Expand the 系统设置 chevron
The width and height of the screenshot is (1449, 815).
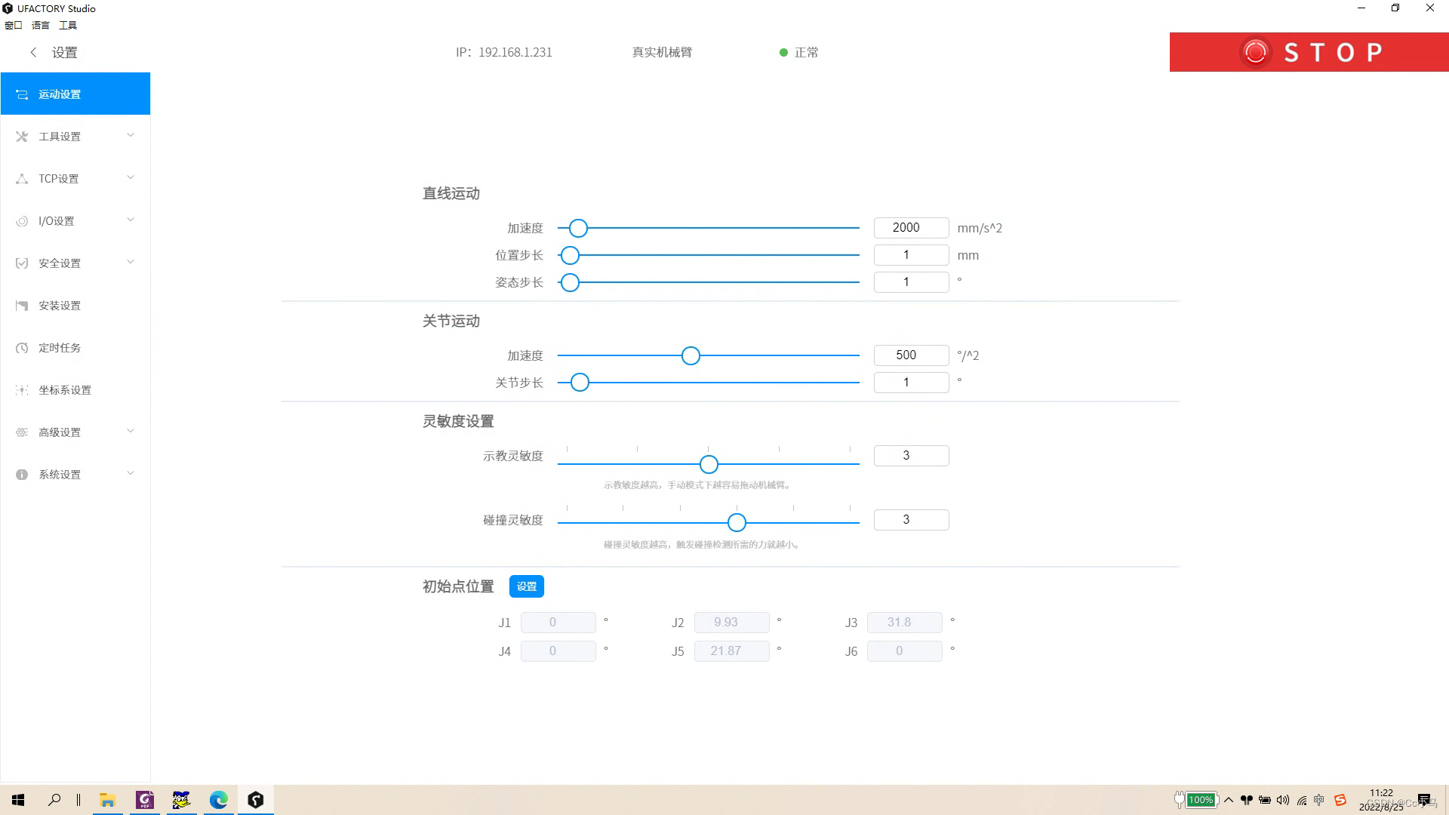(x=131, y=474)
